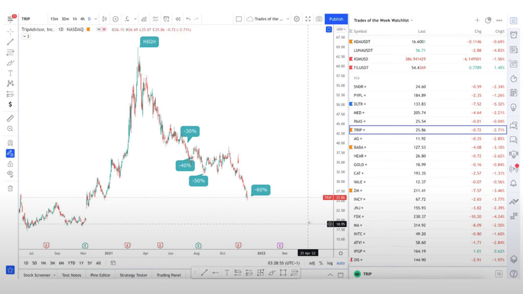Open the Trades of the Week Watchlist dropdown

[x=383, y=20]
